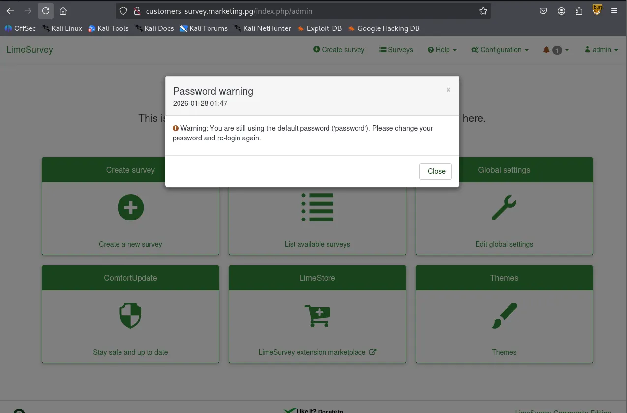Click the shopping cart LimeStore icon
627x413 pixels.
point(317,315)
